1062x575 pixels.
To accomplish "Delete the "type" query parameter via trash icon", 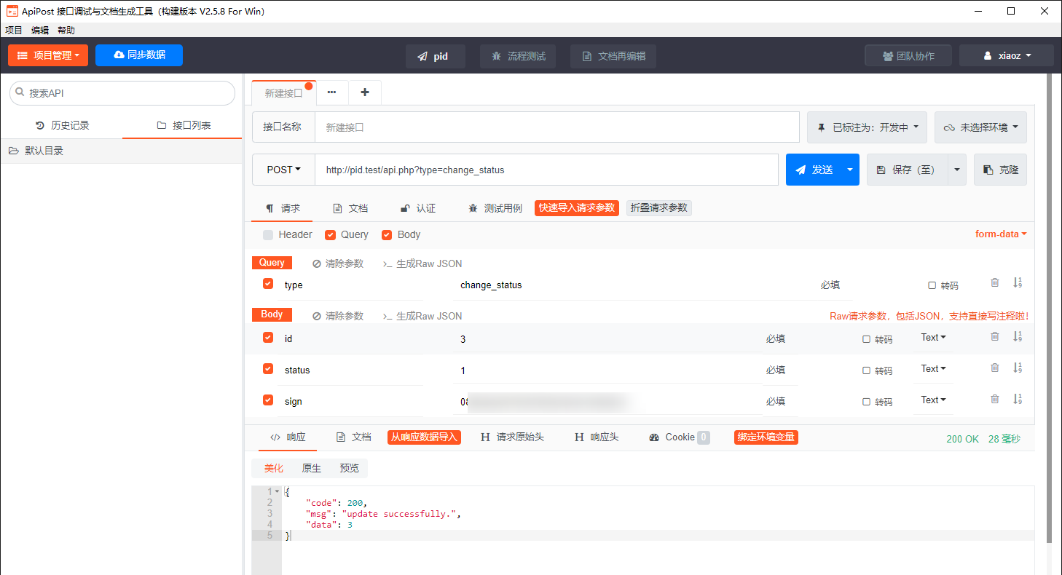I will coord(994,282).
